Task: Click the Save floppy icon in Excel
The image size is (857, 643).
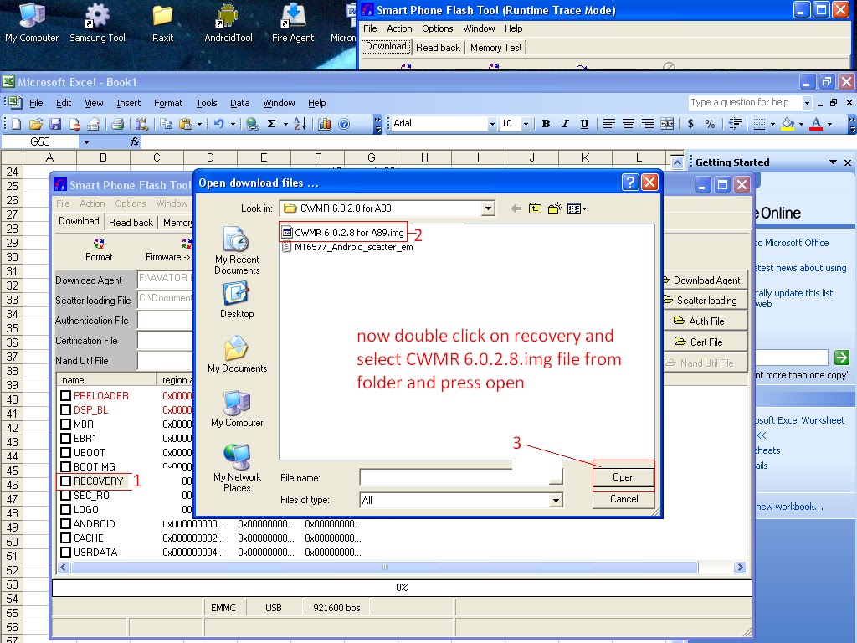Action: (x=55, y=124)
